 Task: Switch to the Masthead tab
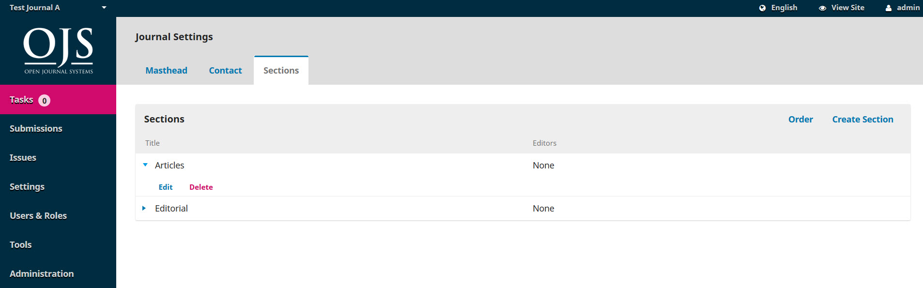[166, 70]
